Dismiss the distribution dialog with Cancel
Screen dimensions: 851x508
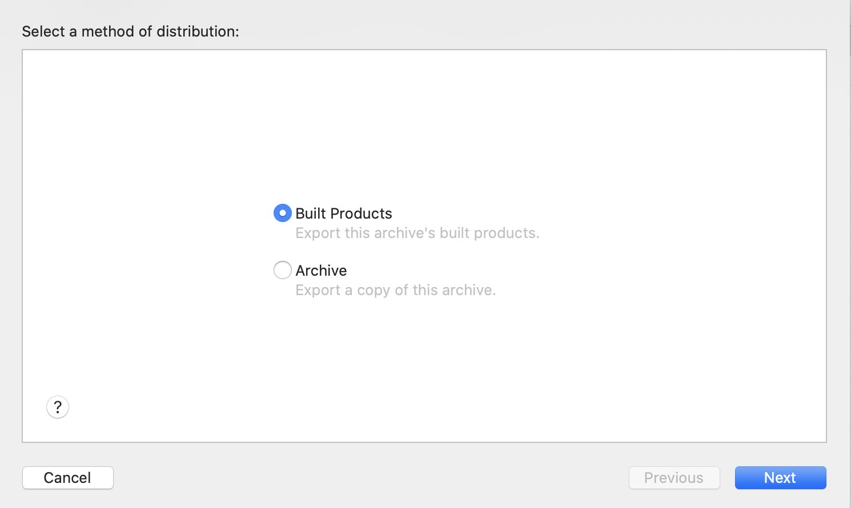[67, 478]
